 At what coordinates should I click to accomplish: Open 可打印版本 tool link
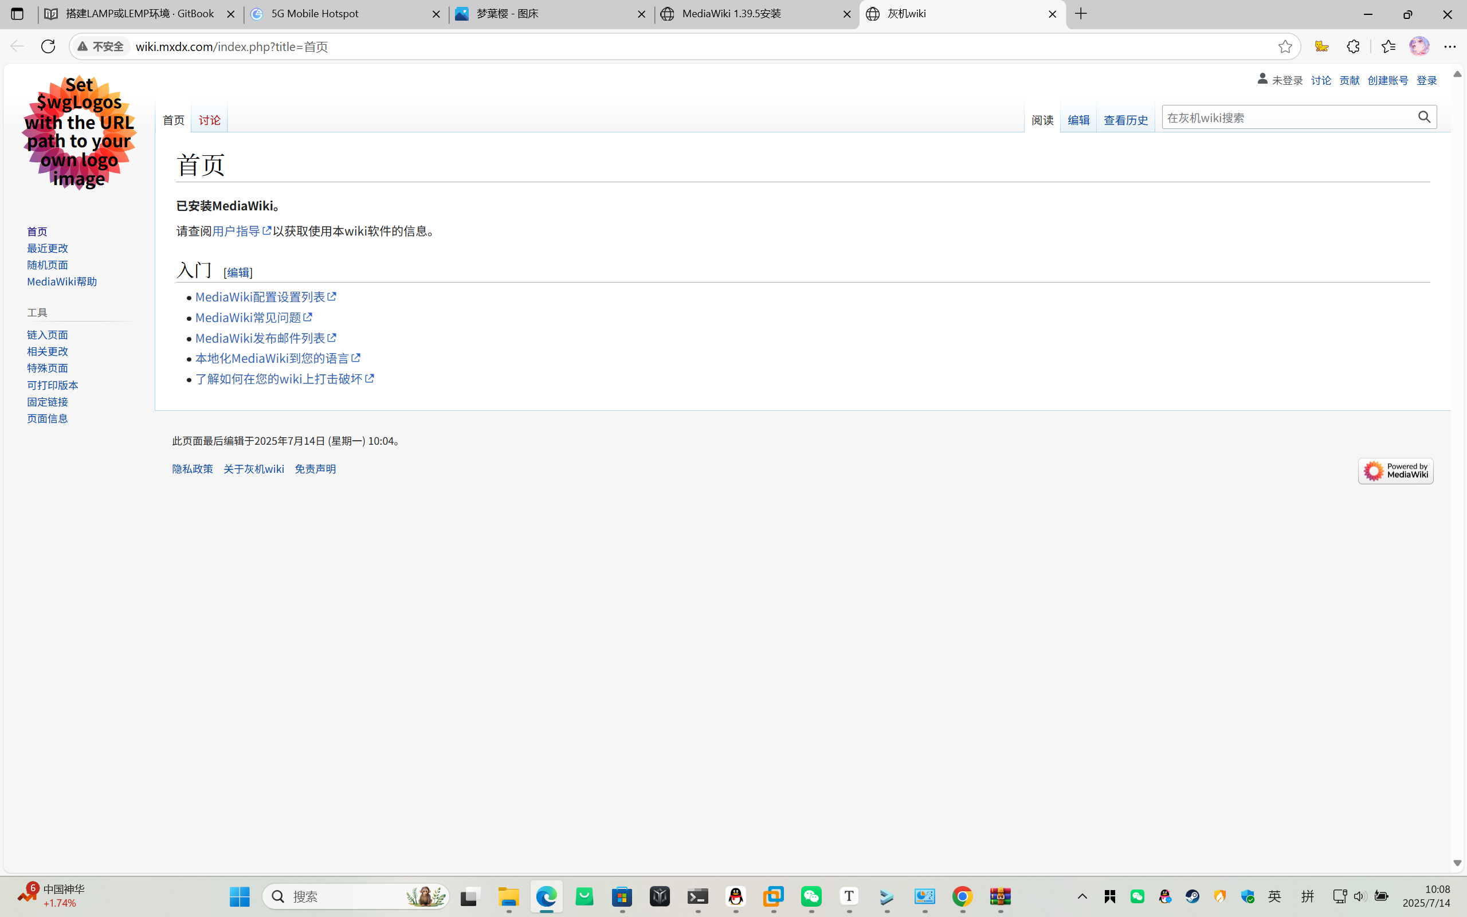[x=53, y=385]
